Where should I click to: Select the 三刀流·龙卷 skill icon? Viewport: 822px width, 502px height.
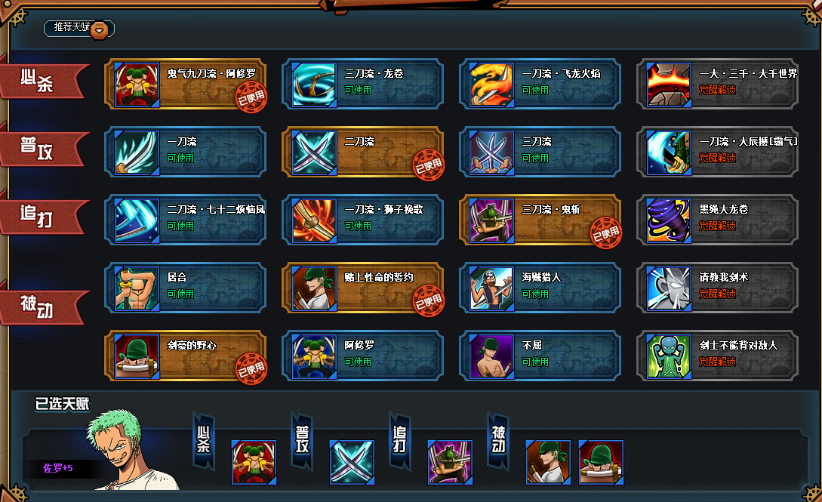315,85
